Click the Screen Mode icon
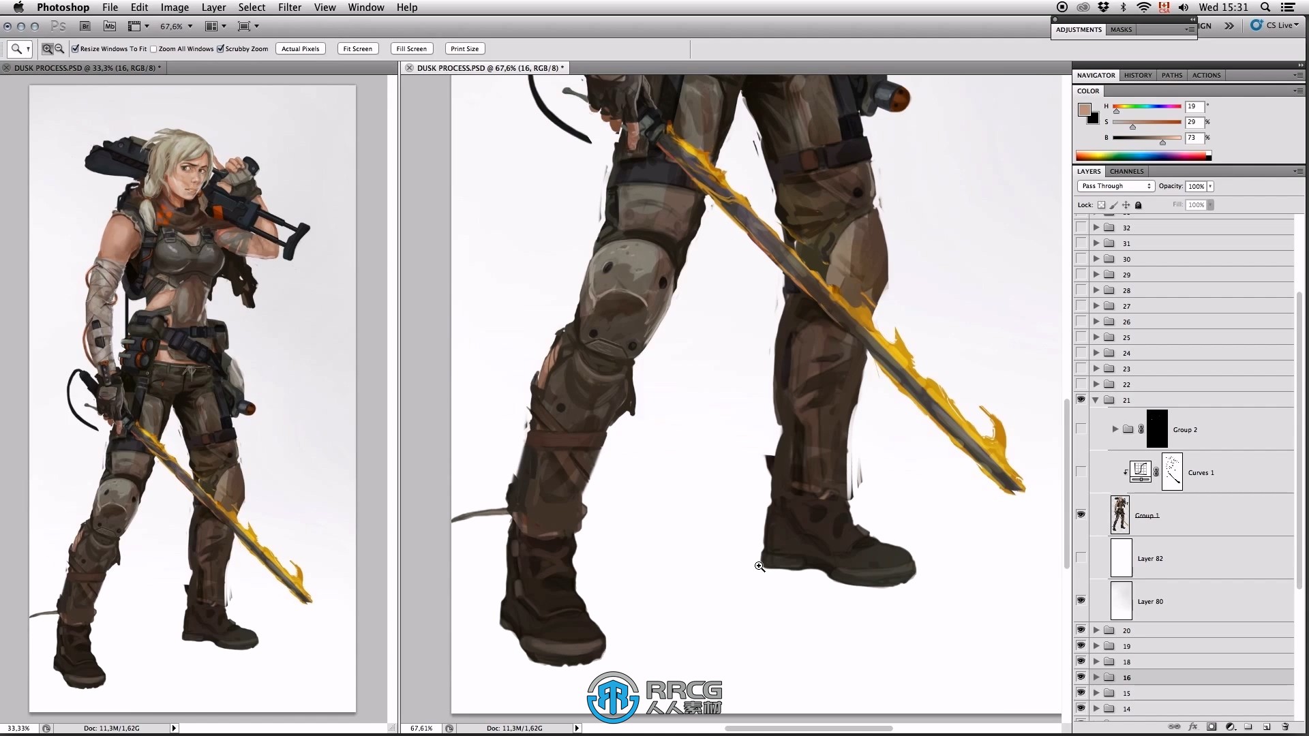 pos(248,26)
